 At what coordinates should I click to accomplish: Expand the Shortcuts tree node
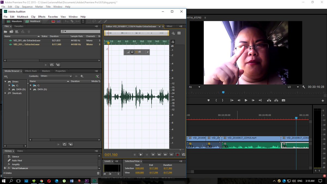point(5,93)
